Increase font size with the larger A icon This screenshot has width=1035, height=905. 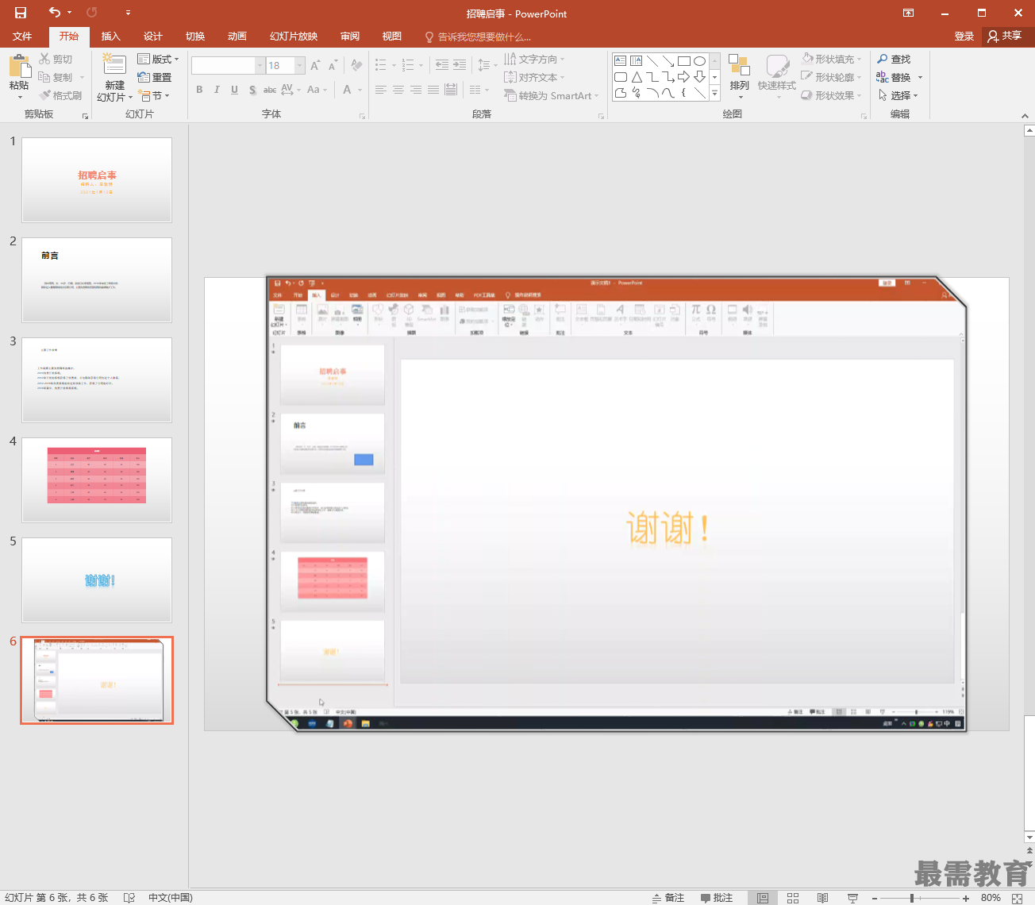click(316, 66)
